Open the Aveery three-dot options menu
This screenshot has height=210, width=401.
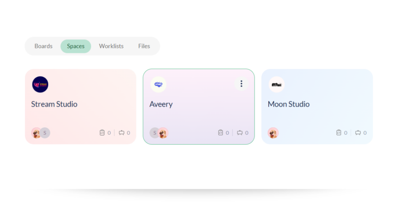click(x=241, y=84)
